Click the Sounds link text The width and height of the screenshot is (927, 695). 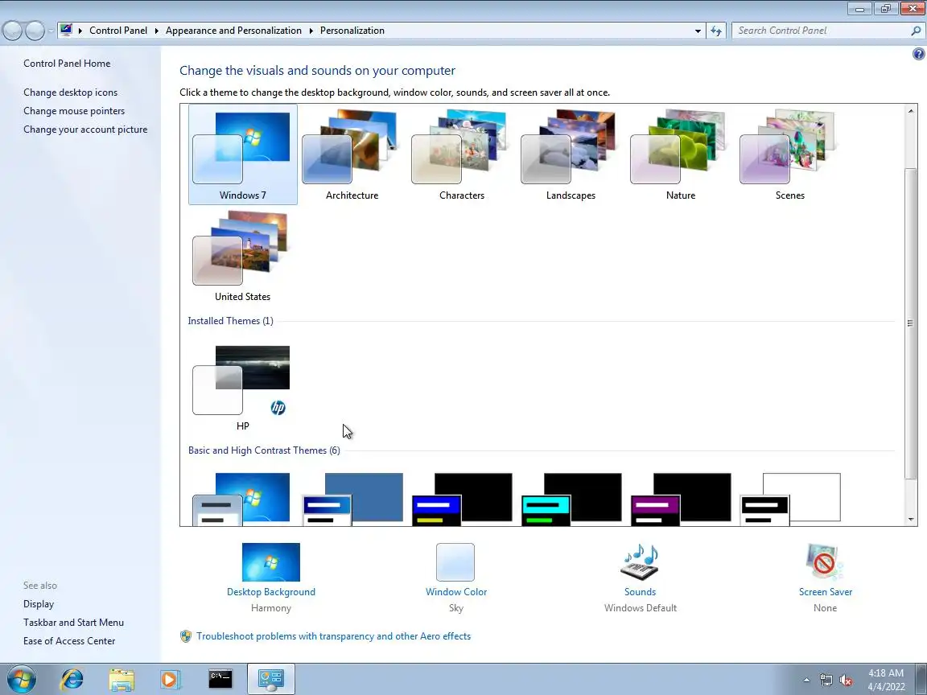pos(640,591)
